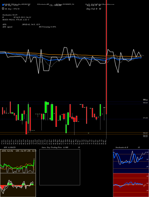
Task: Click the 'Day Vol: 0 M' label
Action: pos(94,9)
